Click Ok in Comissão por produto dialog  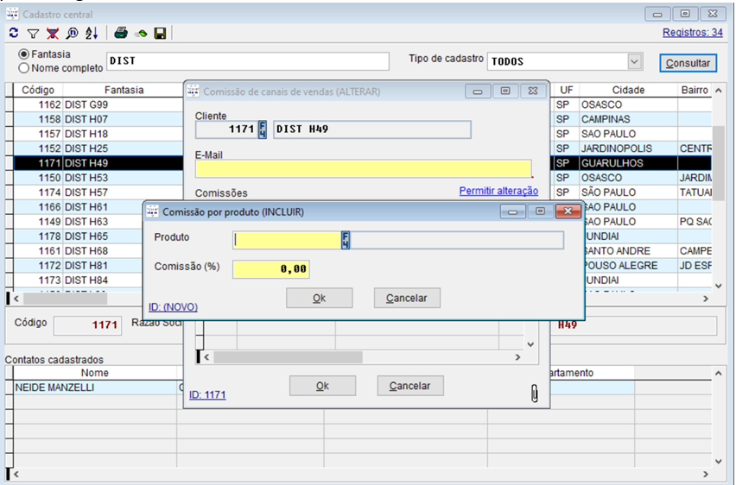pyautogui.click(x=319, y=298)
